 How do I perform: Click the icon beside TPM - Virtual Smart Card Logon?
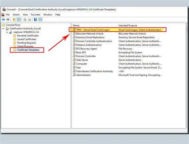click(74, 30)
